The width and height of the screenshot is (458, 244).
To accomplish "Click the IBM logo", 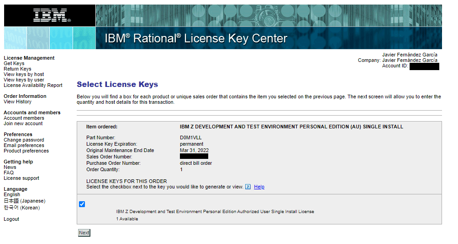I will click(52, 15).
